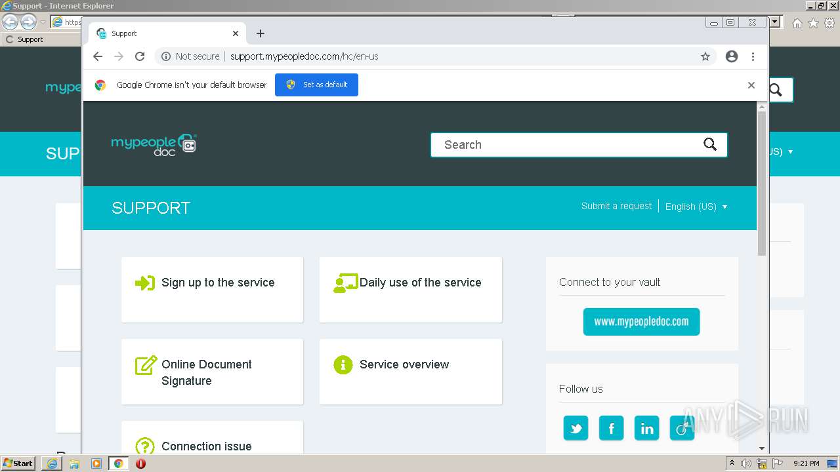The image size is (840, 472).
Task: Click Internet Explorer forward button
Action: point(28,22)
